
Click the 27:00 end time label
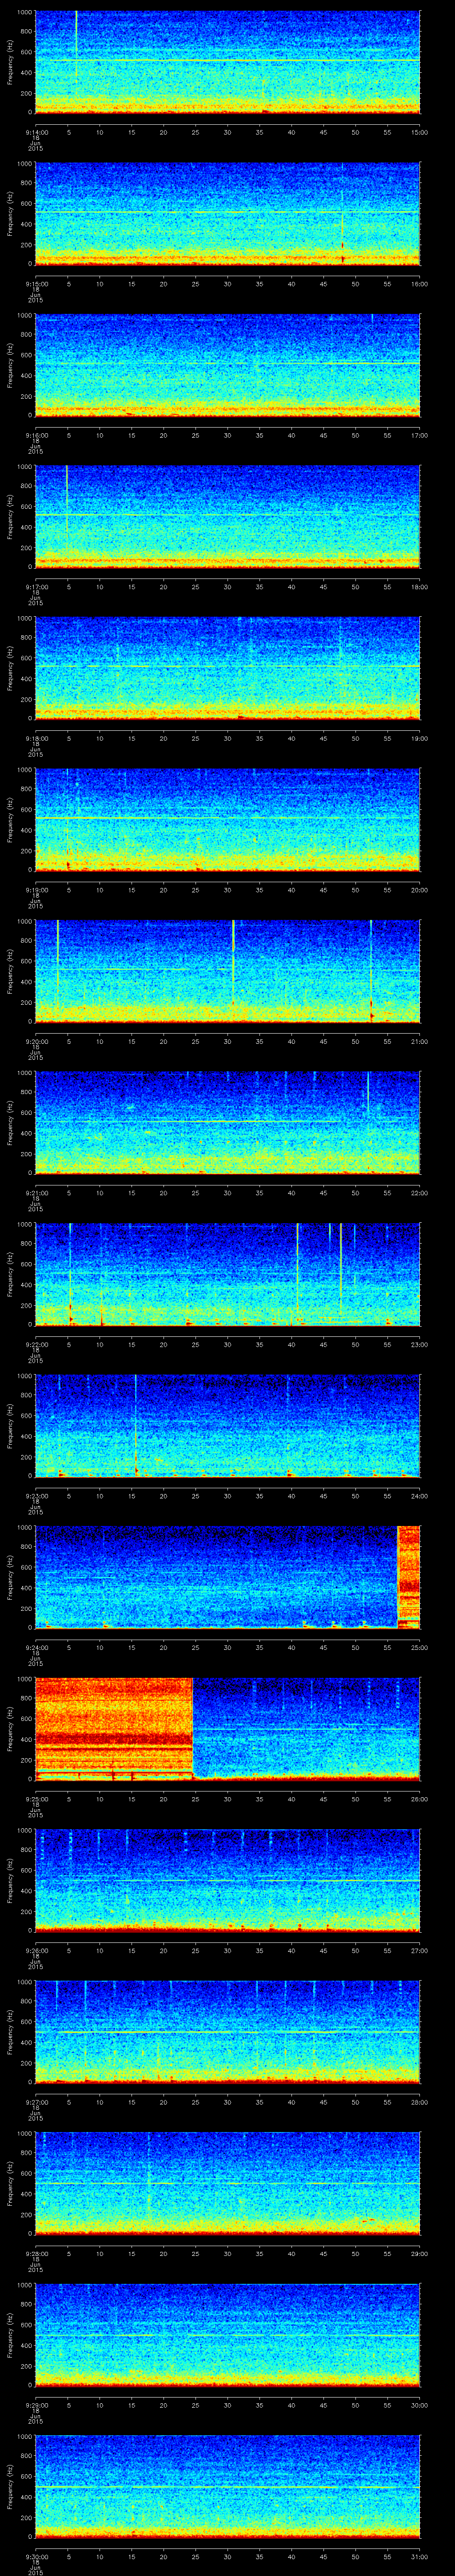tap(420, 1950)
